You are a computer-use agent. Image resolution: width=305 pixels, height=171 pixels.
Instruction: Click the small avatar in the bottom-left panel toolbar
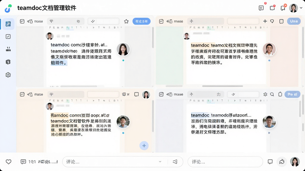146,95
